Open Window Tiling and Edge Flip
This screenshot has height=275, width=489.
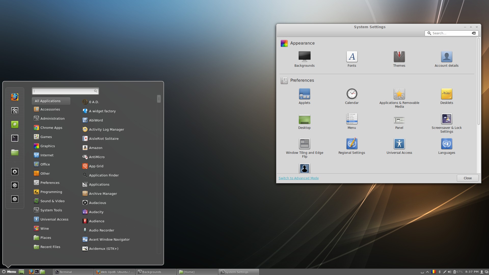(304, 144)
